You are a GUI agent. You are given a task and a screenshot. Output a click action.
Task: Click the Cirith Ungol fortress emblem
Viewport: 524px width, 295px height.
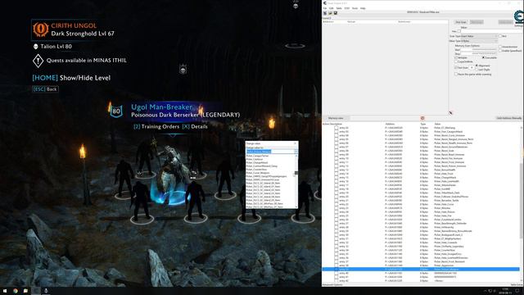point(41,29)
